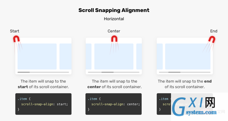Select the Center label

pyautogui.click(x=114, y=31)
